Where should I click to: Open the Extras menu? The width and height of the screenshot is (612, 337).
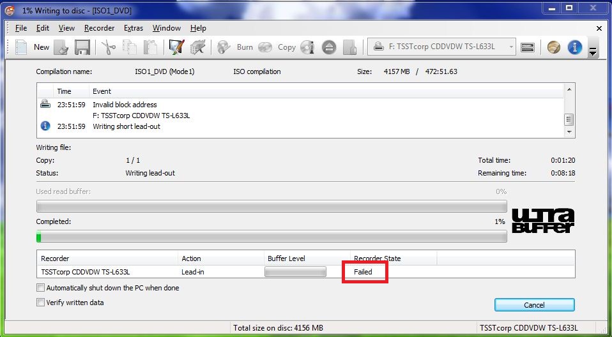pos(134,28)
